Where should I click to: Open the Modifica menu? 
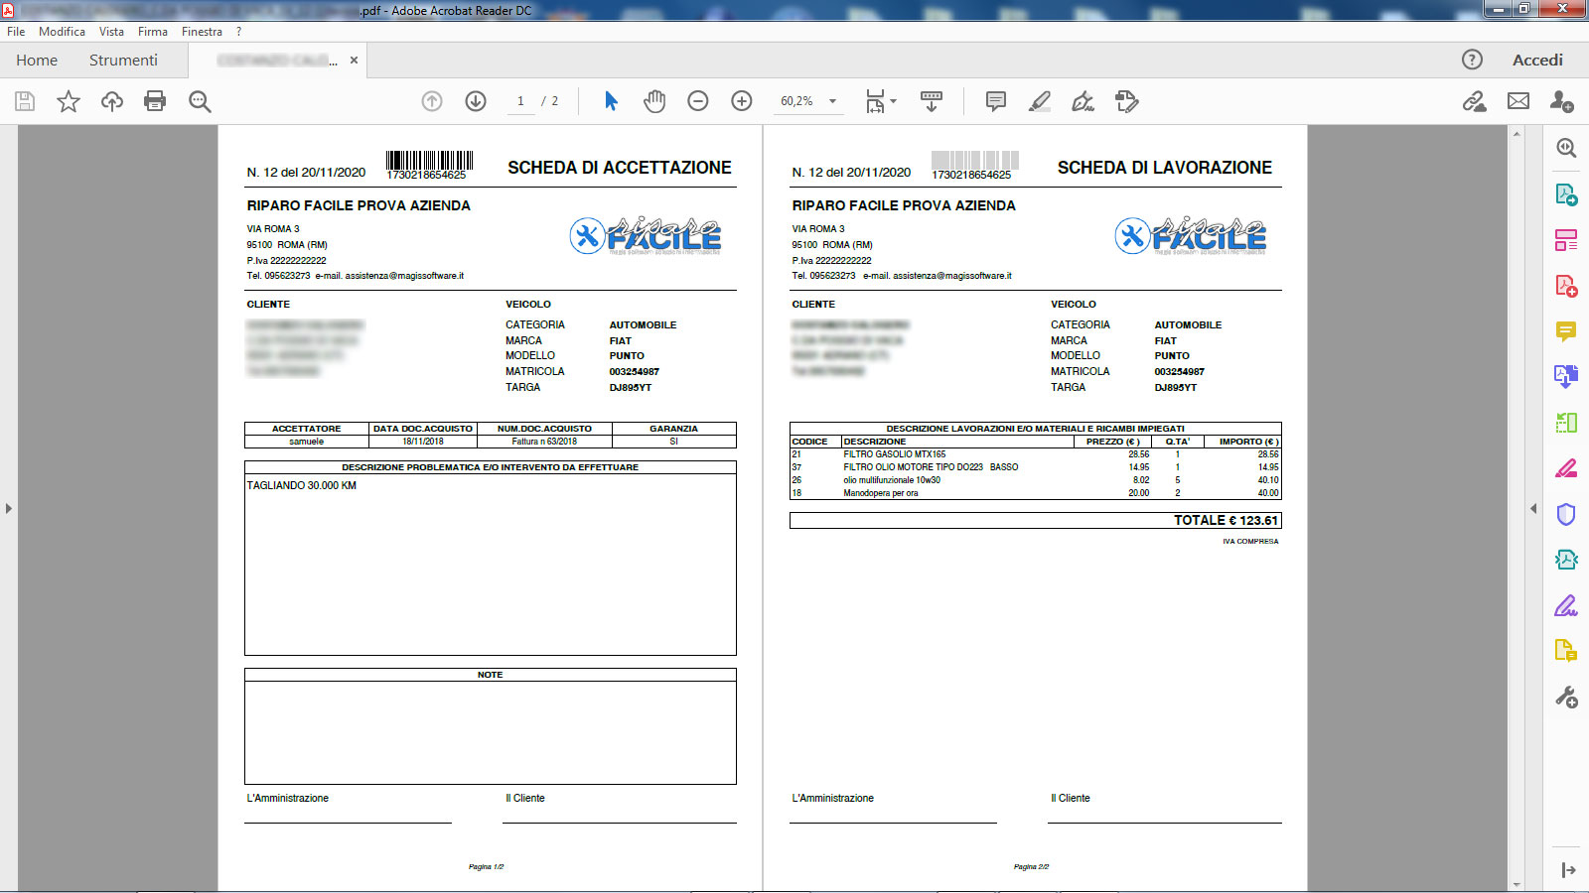(62, 32)
